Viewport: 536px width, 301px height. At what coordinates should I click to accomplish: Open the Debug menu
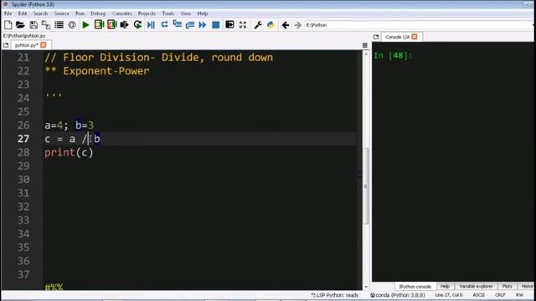tap(98, 13)
